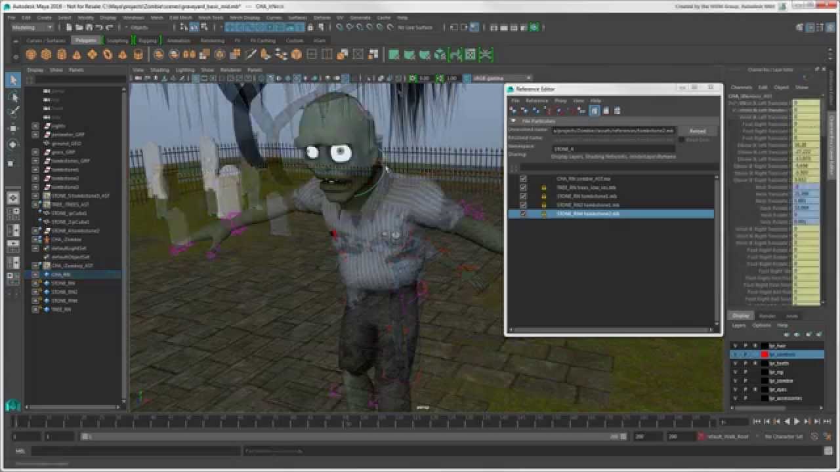
Task: Open the Channels menu in Channel Box
Action: click(741, 87)
